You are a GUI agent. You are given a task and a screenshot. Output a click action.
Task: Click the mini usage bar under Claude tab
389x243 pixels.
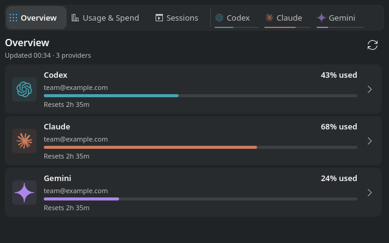coord(287,27)
